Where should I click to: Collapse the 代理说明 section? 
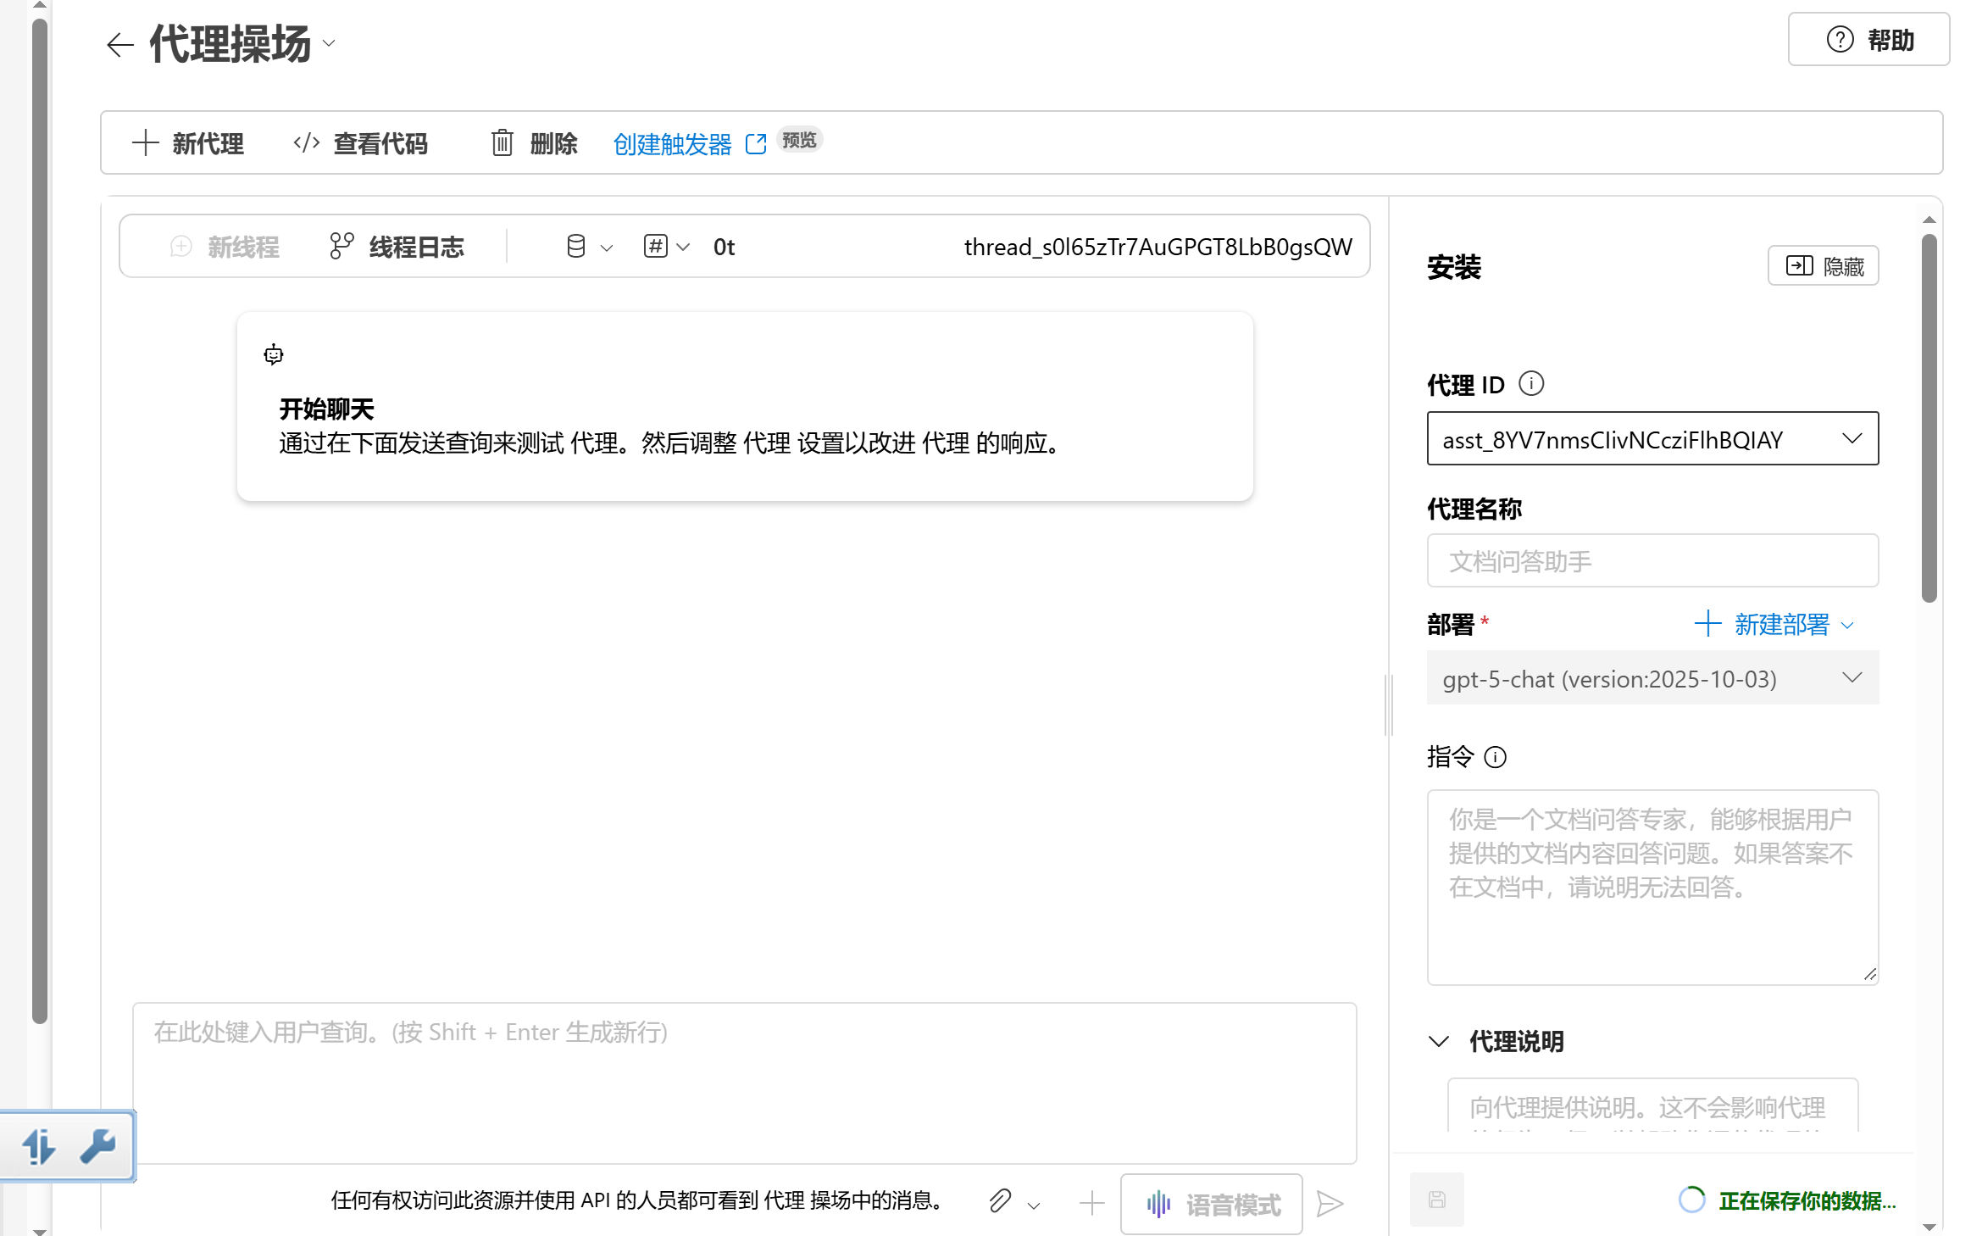pyautogui.click(x=1439, y=1041)
